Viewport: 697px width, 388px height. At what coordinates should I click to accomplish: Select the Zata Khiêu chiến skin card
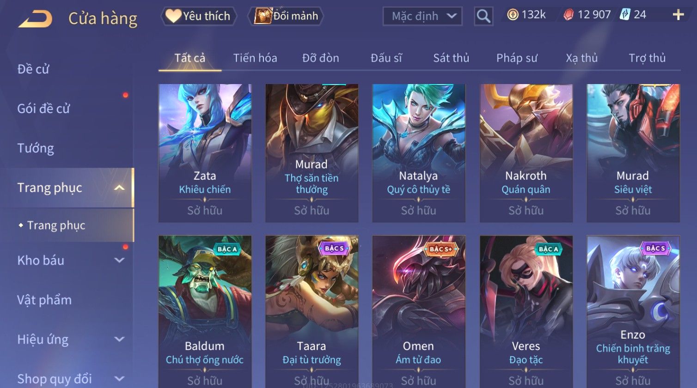coord(205,153)
